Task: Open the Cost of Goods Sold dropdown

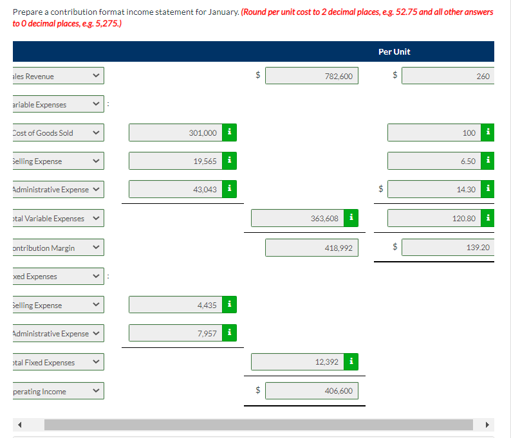Action: [59, 132]
